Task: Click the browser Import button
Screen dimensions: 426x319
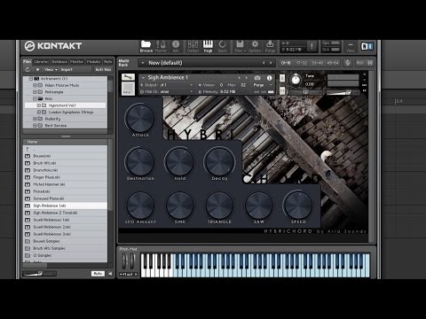Action: (67, 69)
